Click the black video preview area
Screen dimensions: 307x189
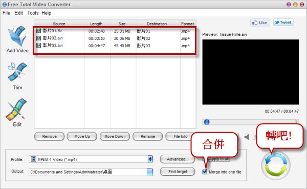point(250,72)
